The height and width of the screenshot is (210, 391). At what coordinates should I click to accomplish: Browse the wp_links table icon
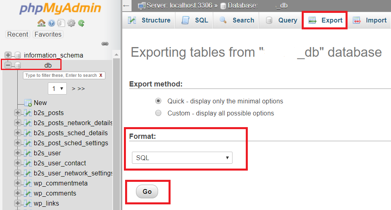28,203
